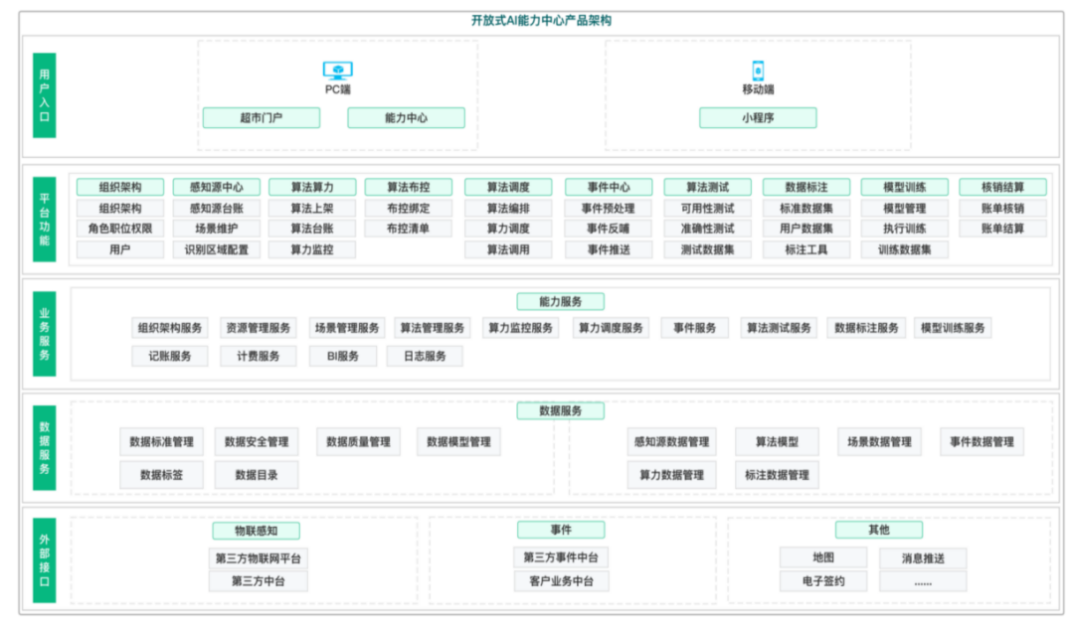The width and height of the screenshot is (1074, 632).
Task: Open the 事件中心 header box
Action: pyautogui.click(x=609, y=187)
